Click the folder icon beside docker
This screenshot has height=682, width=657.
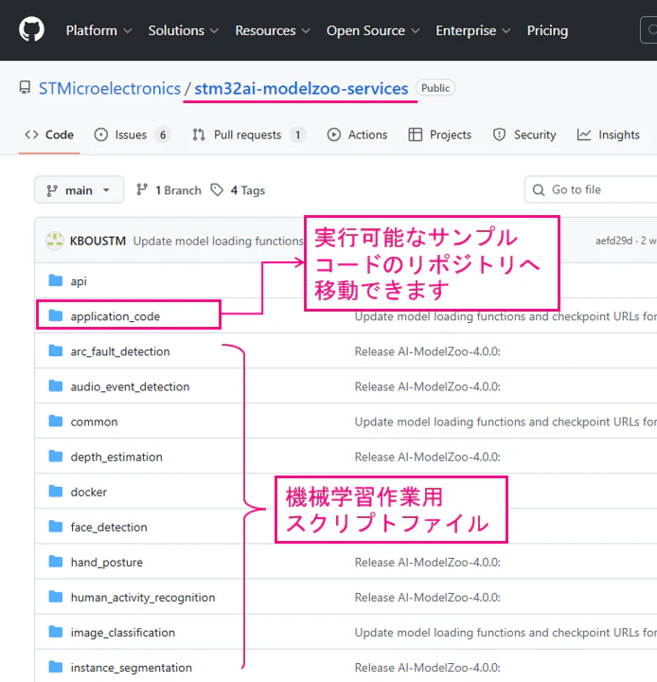point(56,491)
